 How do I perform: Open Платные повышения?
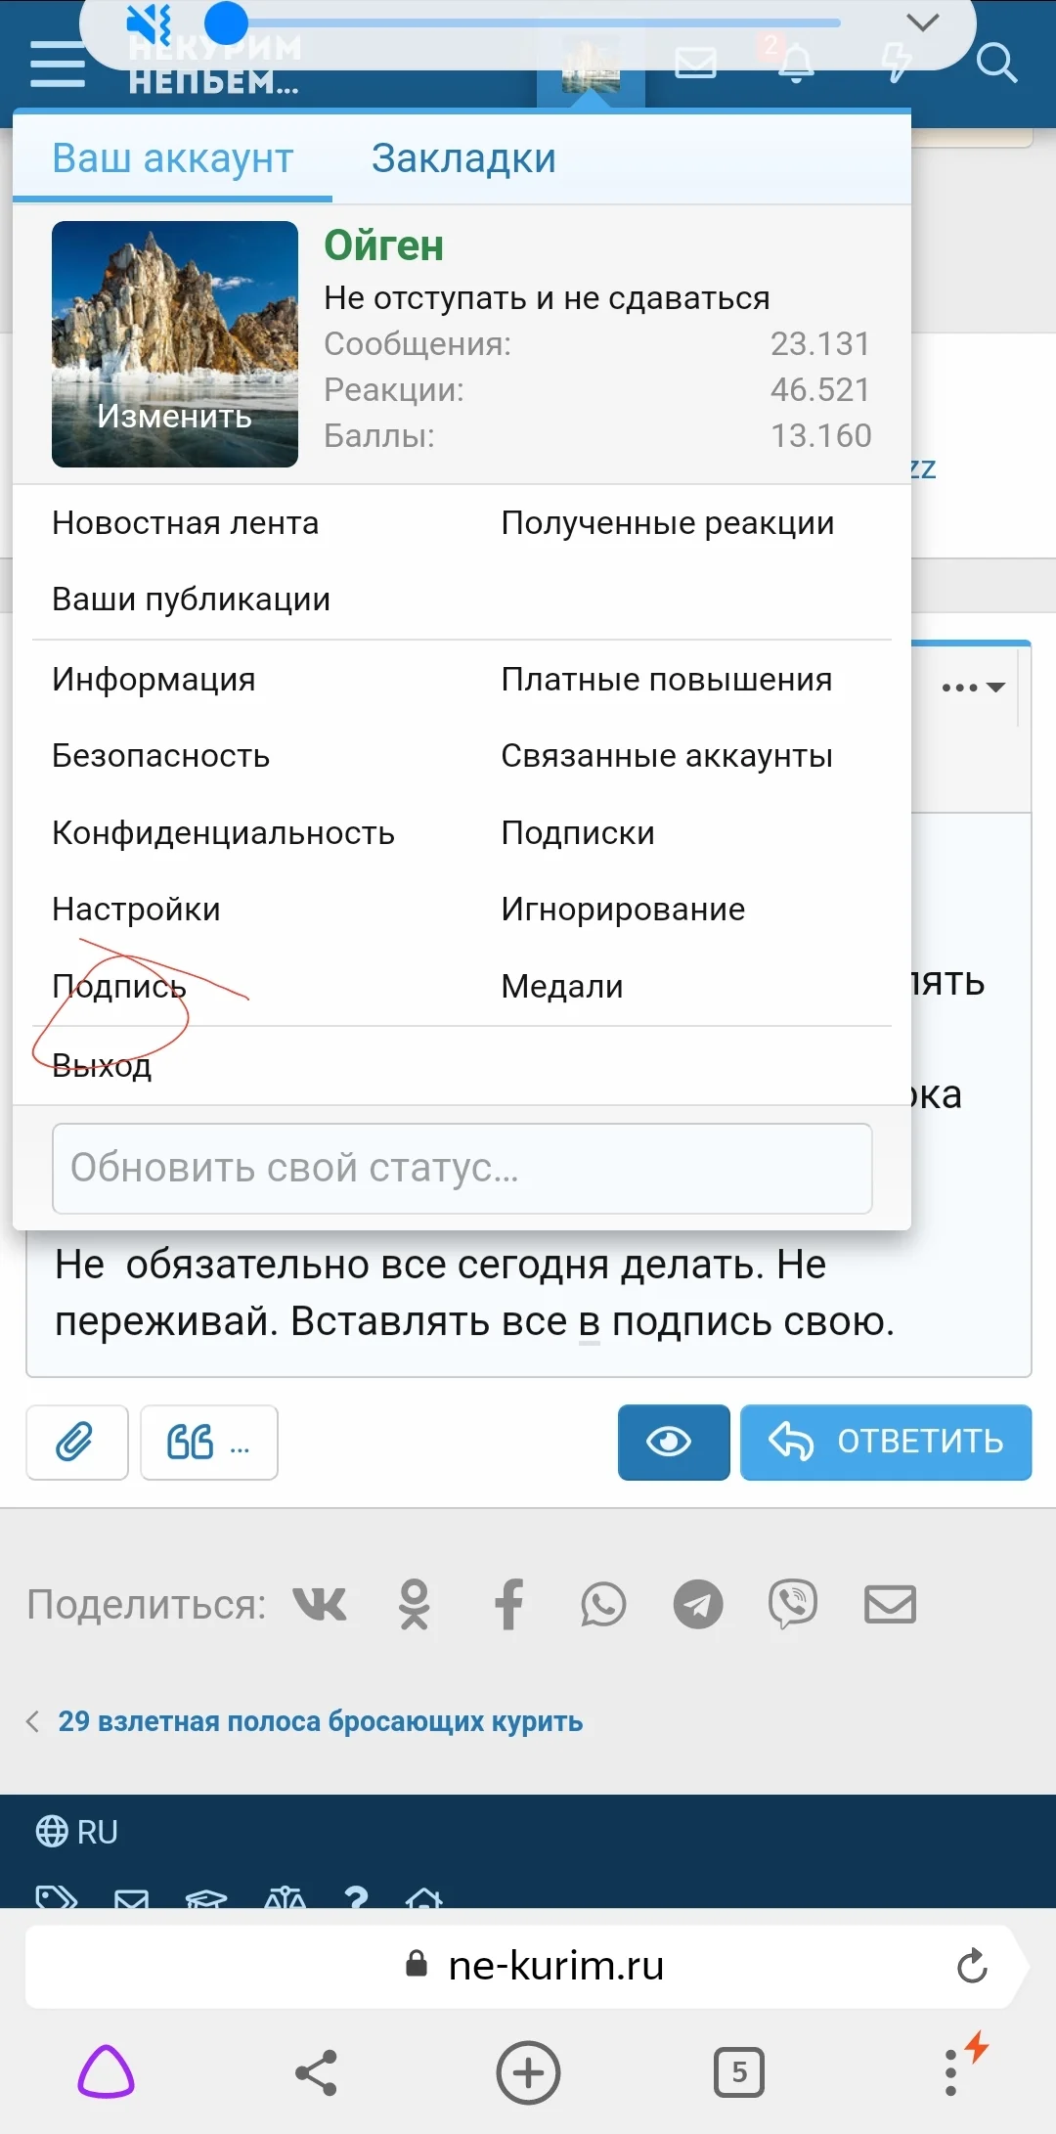pos(667,680)
